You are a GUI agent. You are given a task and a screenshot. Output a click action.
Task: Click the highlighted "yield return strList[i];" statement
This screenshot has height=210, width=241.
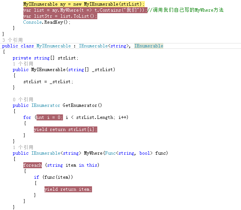pos(66,129)
